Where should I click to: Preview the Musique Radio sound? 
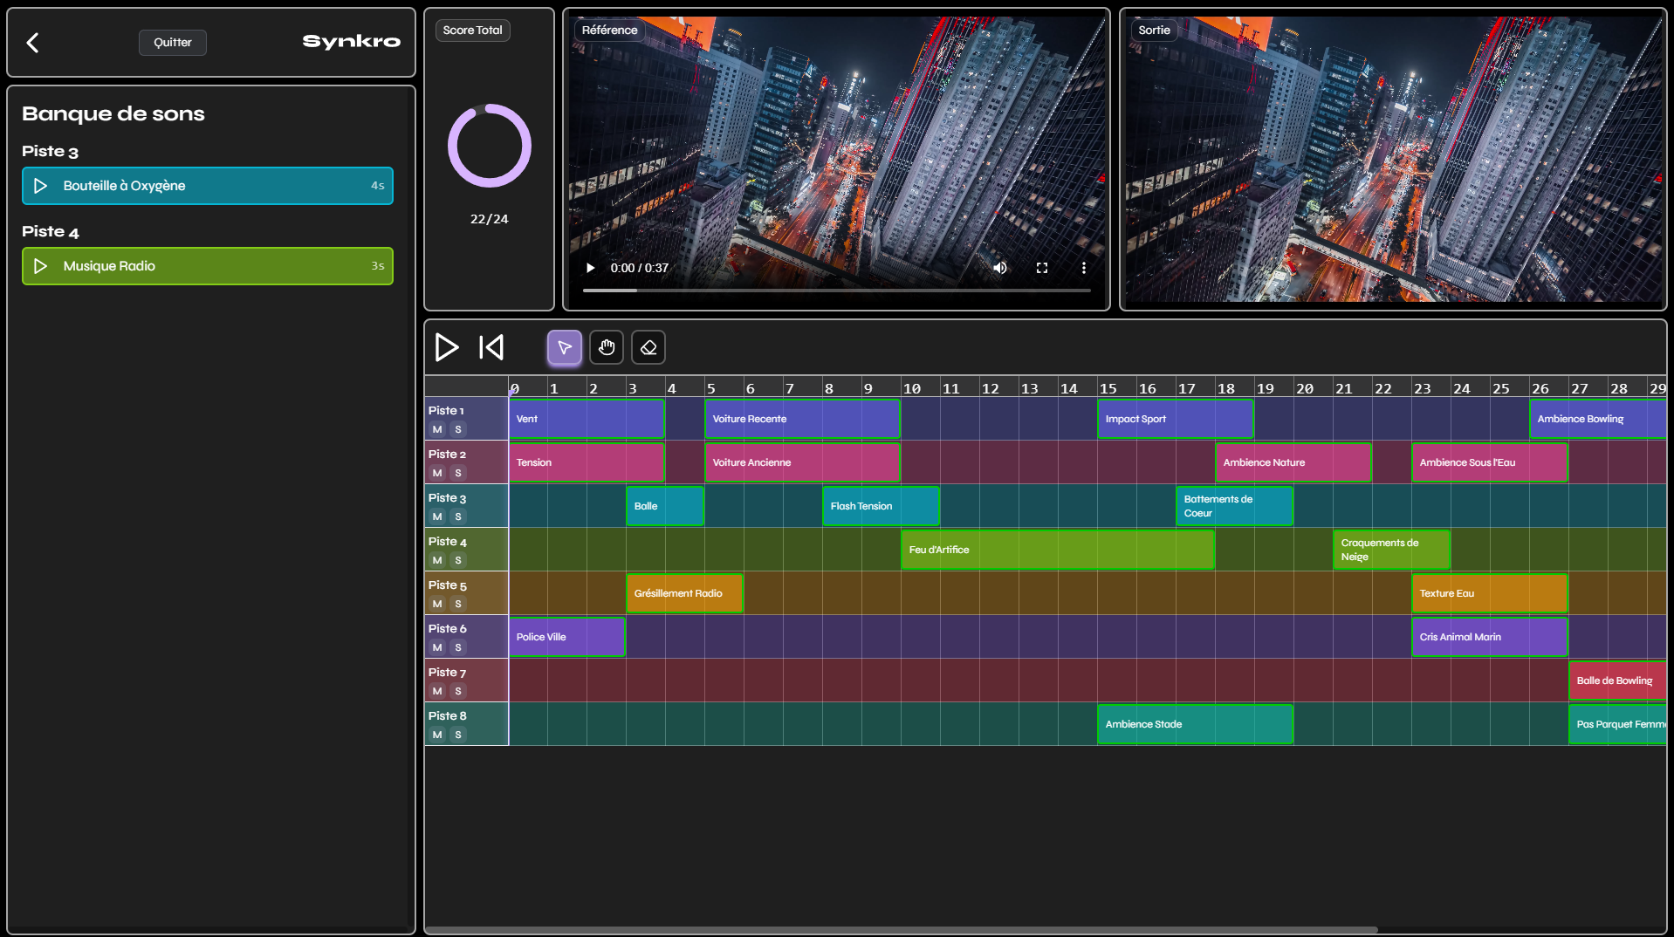point(40,266)
